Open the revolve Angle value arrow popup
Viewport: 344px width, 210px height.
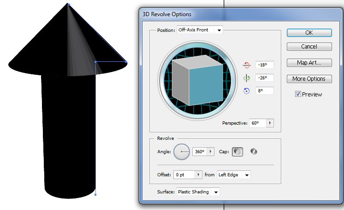tap(210, 151)
